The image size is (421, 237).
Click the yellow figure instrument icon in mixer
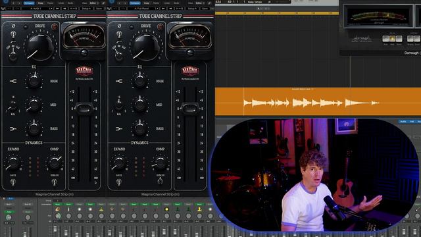[199, 209]
